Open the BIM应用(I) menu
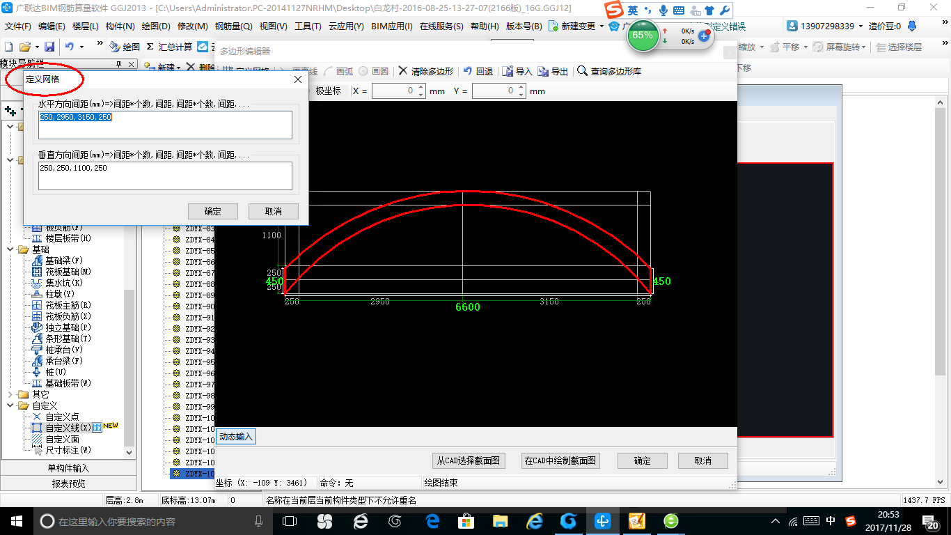 click(392, 26)
